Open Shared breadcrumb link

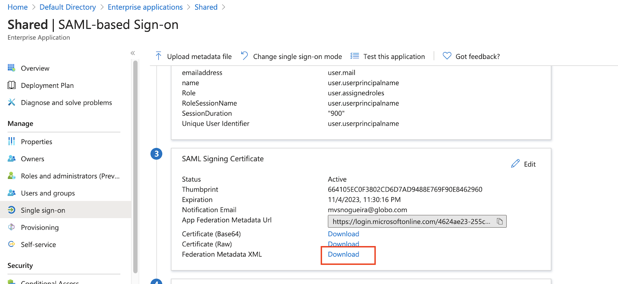[206, 7]
